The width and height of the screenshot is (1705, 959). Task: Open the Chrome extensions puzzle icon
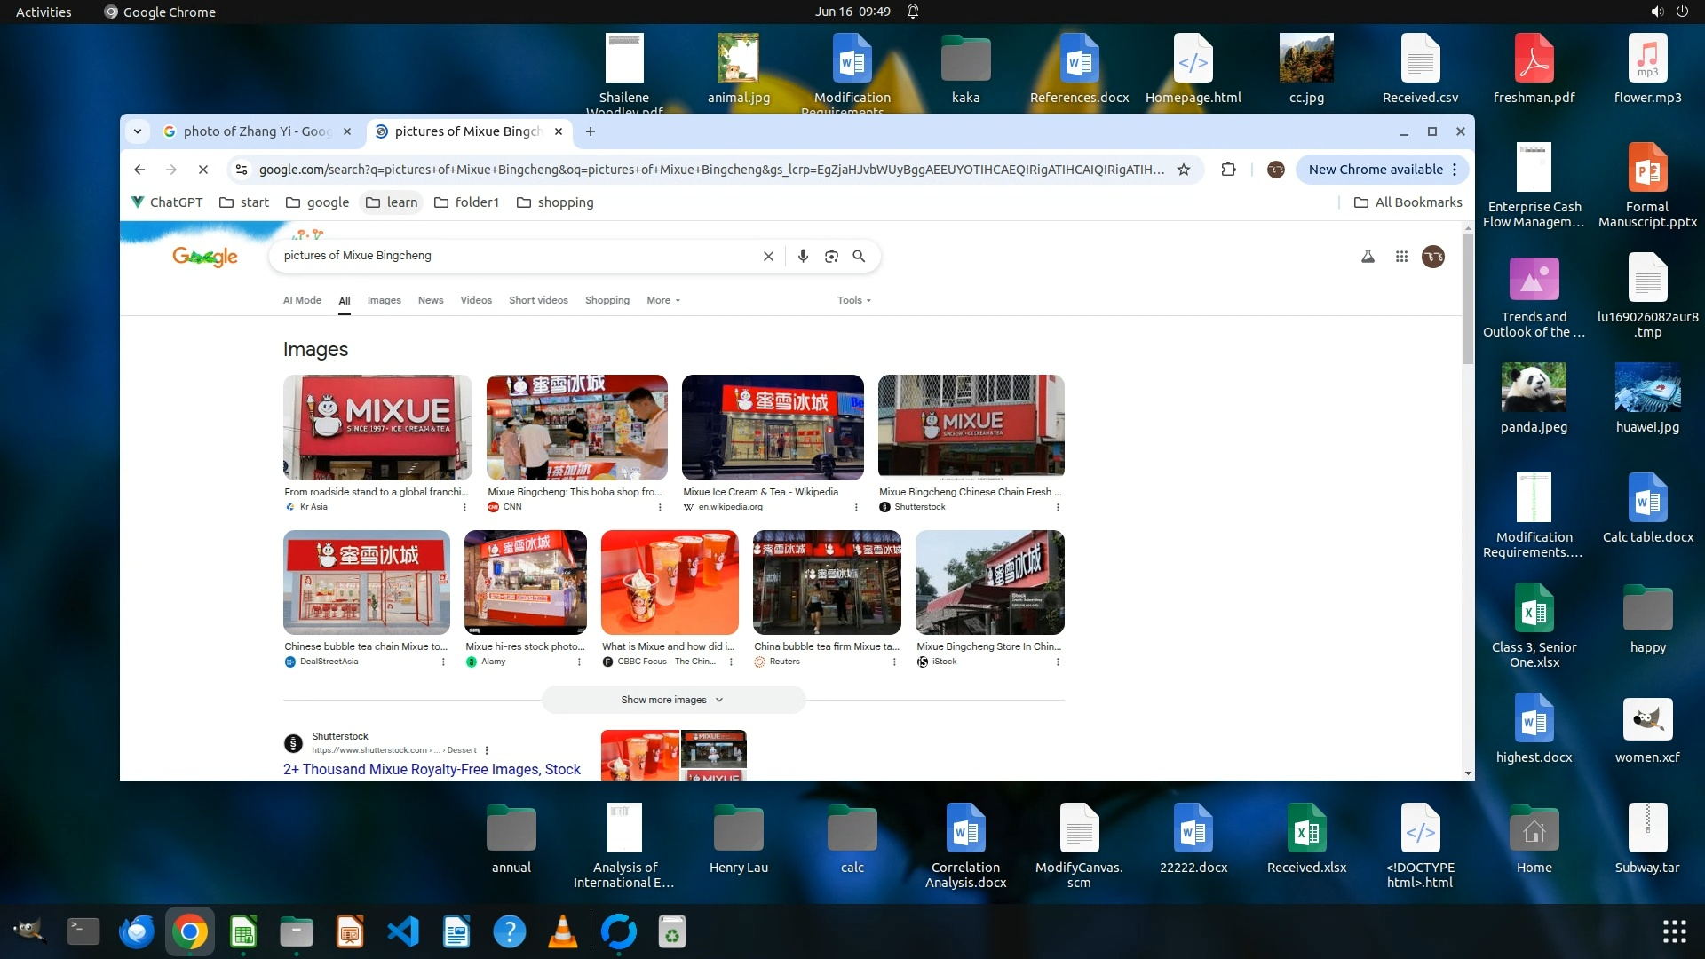point(1228,170)
